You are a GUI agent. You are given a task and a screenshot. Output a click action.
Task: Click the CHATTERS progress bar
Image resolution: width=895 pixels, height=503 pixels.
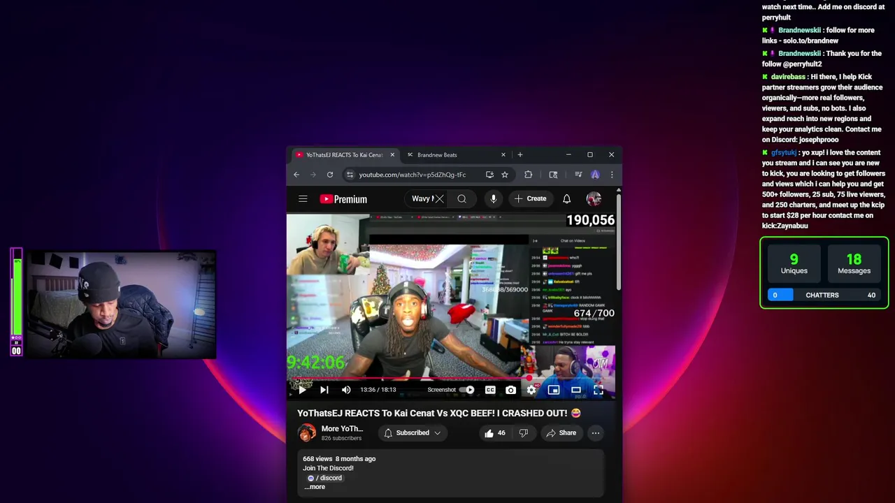coord(824,295)
